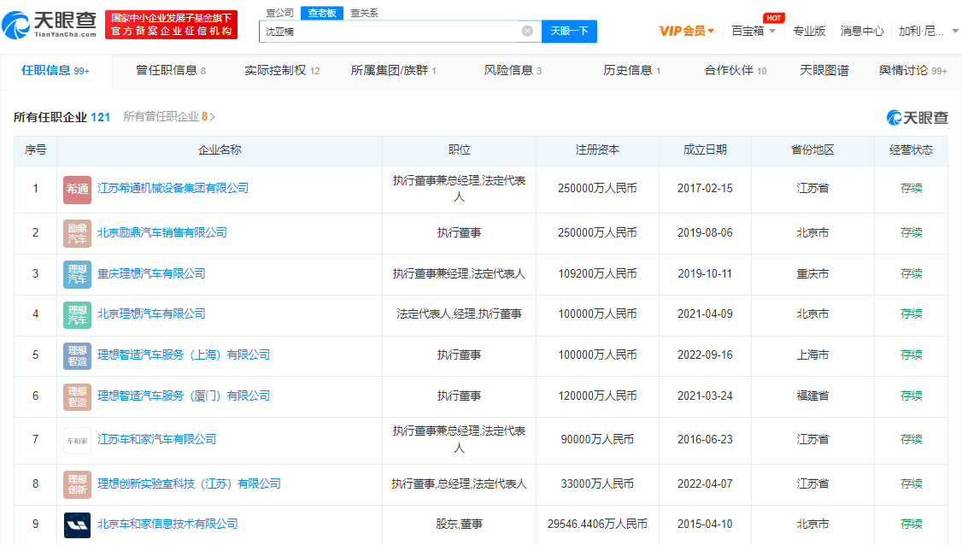Switch to 历史信息 tab

(x=632, y=71)
